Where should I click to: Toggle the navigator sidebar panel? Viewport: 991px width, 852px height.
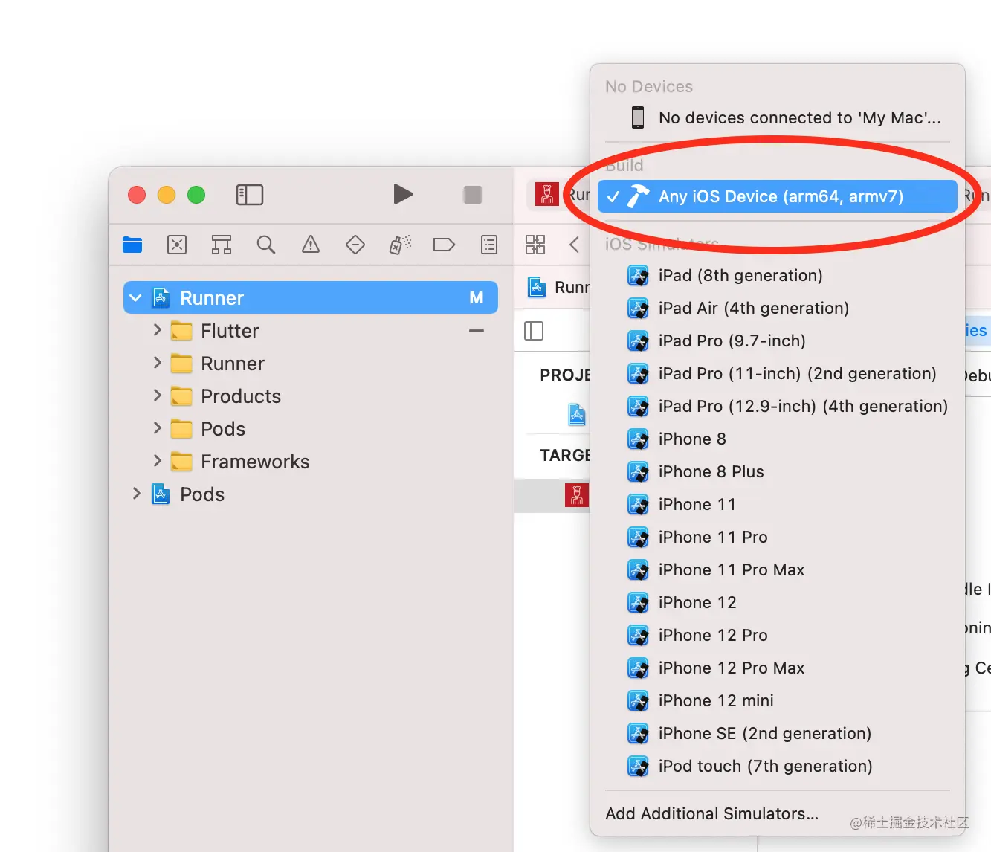(250, 195)
